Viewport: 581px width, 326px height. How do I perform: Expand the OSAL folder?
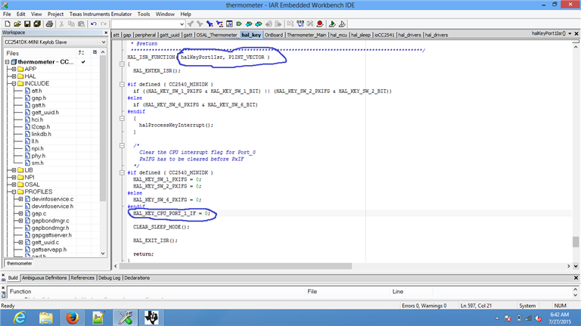coord(14,185)
